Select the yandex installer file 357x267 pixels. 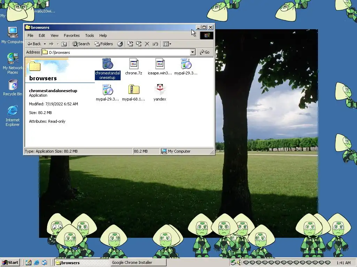point(160,92)
